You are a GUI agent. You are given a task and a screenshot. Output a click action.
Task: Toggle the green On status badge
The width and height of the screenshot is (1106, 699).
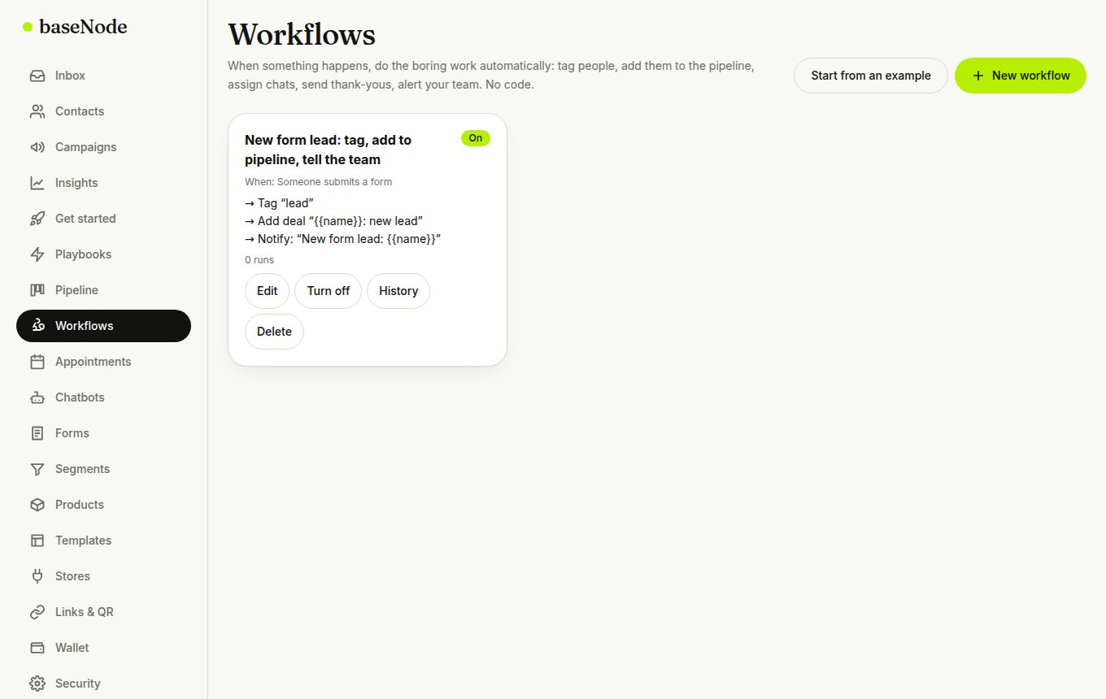coord(476,138)
